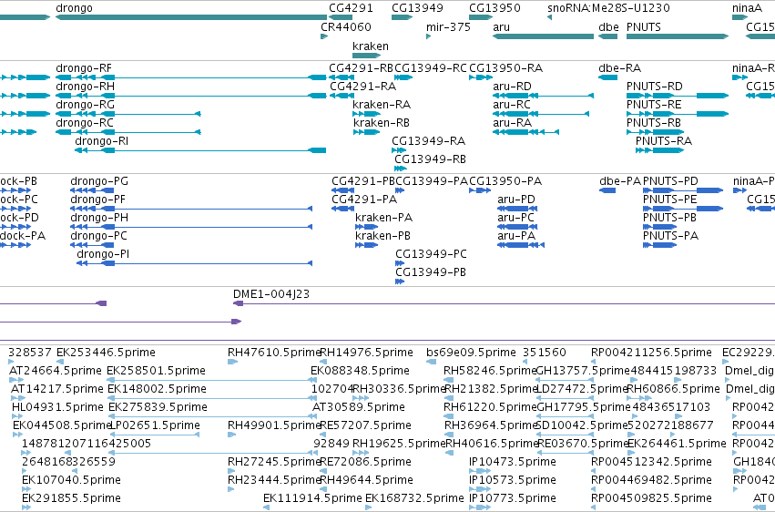Image resolution: width=775 pixels, height=512 pixels.
Task: Select EST IP10473.5prime
Action: [x=513, y=462]
